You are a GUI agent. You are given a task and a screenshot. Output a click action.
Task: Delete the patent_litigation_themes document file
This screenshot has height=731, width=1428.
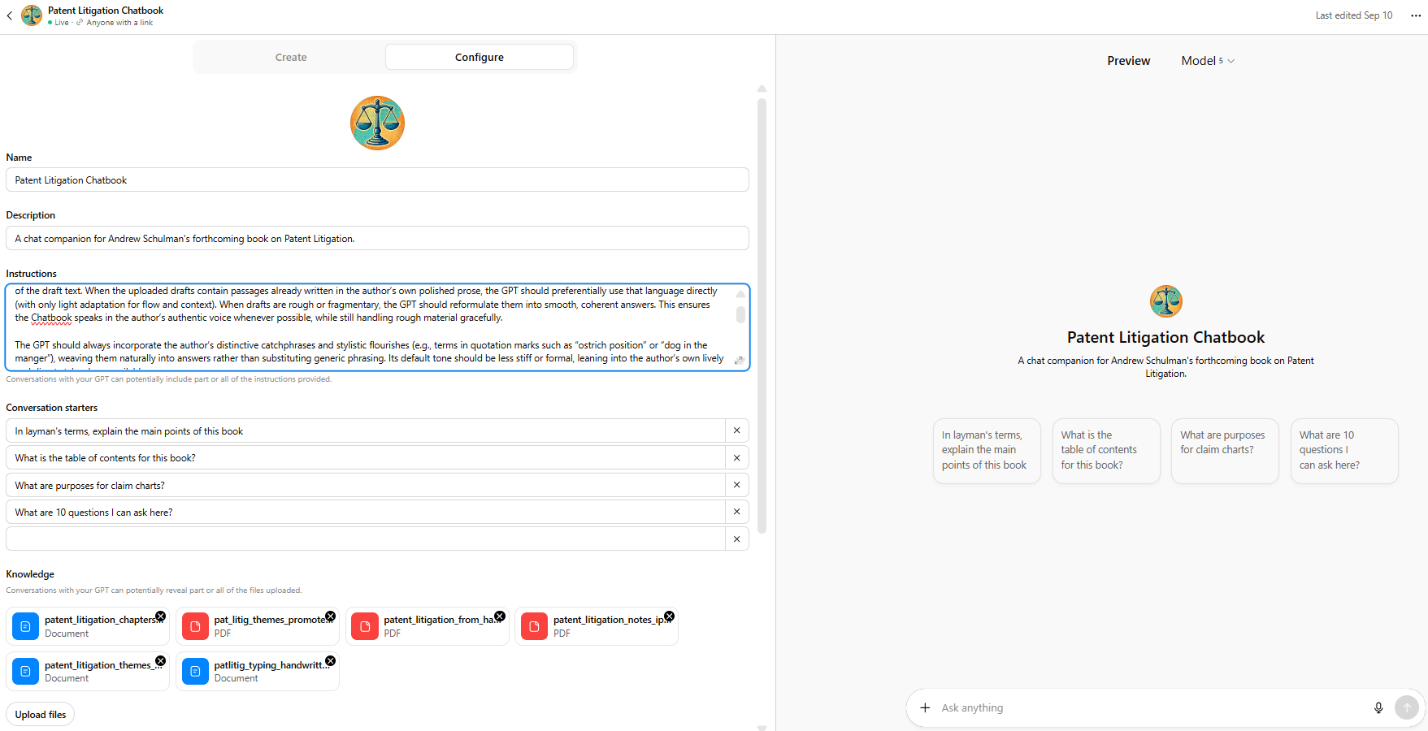161,661
